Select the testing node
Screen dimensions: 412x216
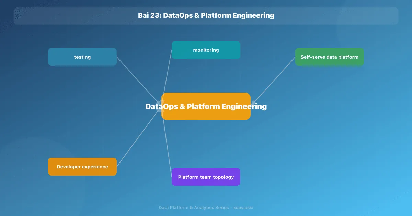pyautogui.click(x=82, y=57)
